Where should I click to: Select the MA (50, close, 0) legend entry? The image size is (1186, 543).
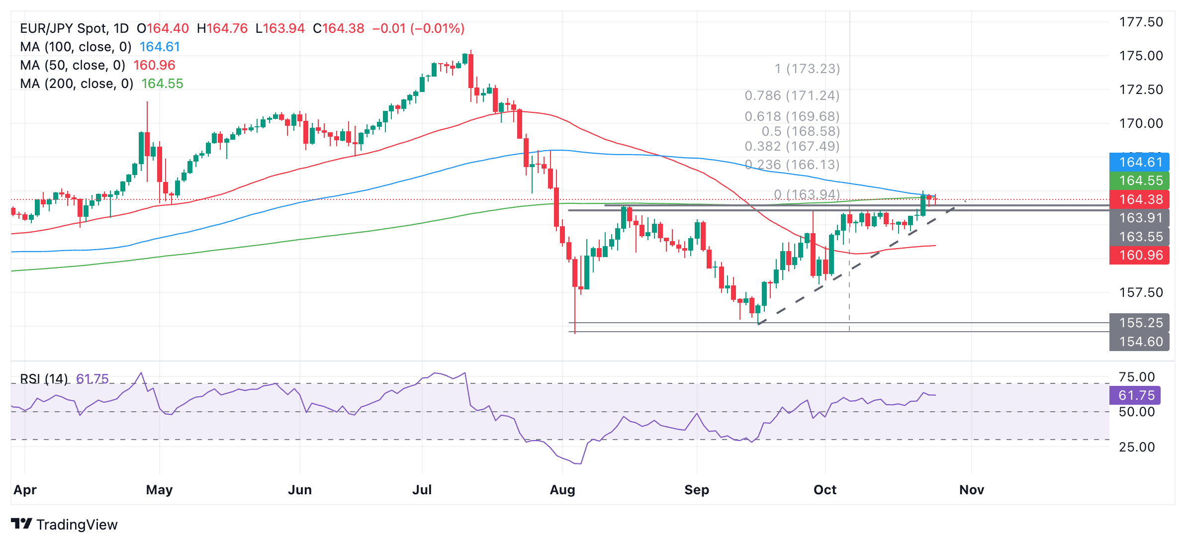73,65
